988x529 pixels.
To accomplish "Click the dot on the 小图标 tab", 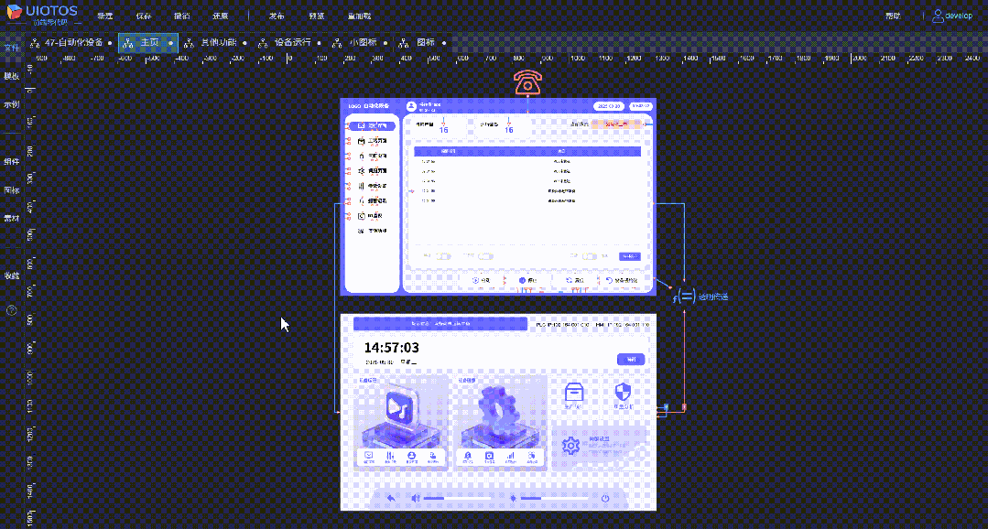I will coord(384,43).
